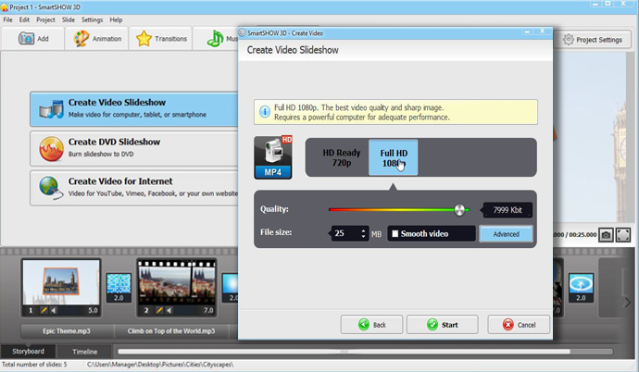Screen dimensions: 639x372
Task: Click slide 2 pencil edit icon
Action: [159, 311]
